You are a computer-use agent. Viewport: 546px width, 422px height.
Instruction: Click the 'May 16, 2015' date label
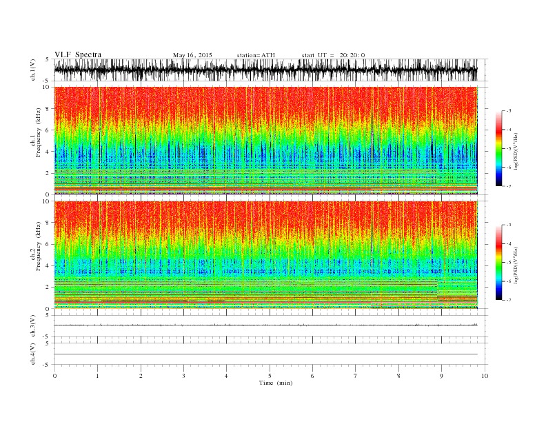click(192, 55)
